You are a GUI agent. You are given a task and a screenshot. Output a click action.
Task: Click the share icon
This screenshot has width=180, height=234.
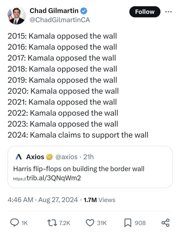pos(165,223)
